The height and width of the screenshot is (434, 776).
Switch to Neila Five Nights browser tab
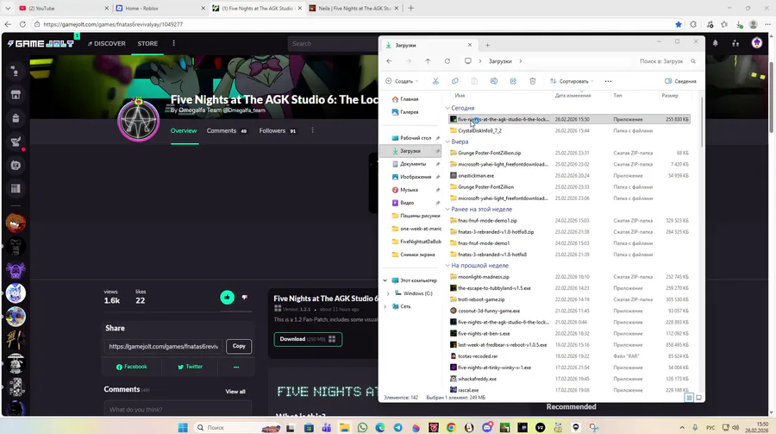click(x=354, y=8)
